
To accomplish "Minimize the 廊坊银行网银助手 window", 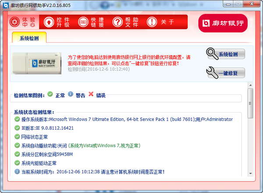I will pos(228,4).
